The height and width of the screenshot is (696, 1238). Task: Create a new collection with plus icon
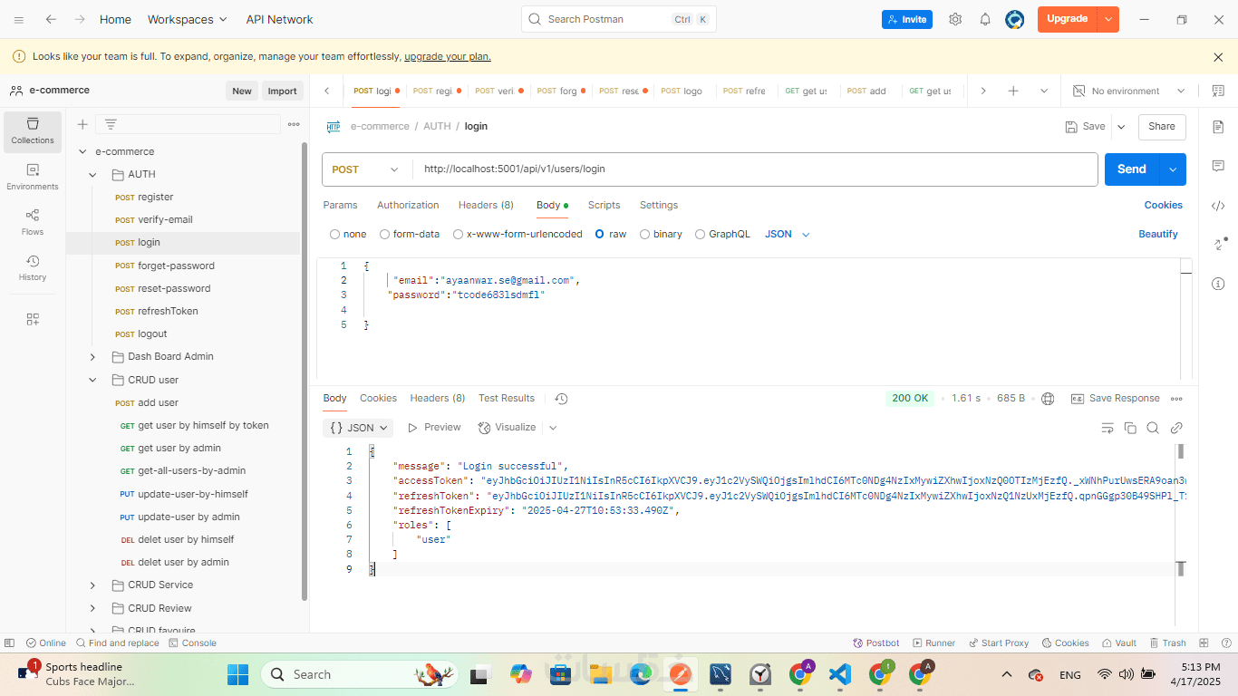82,124
